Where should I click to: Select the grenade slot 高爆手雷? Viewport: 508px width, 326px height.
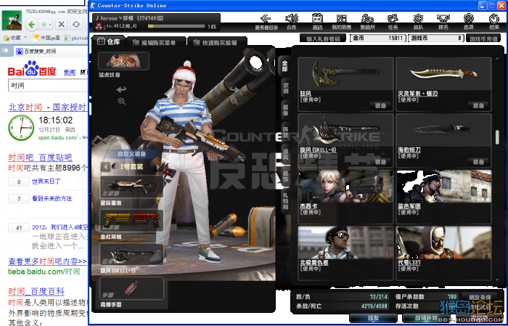(131, 288)
